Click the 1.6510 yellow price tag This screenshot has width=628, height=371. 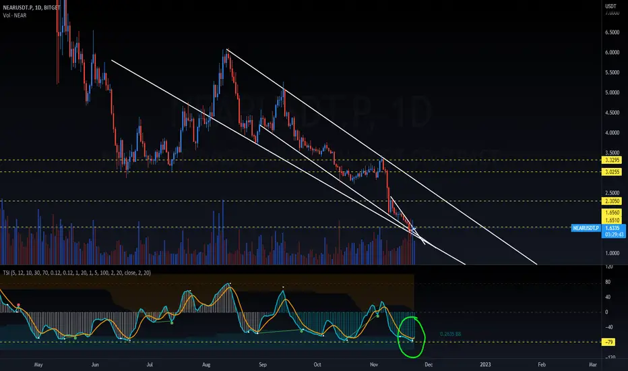(613, 220)
